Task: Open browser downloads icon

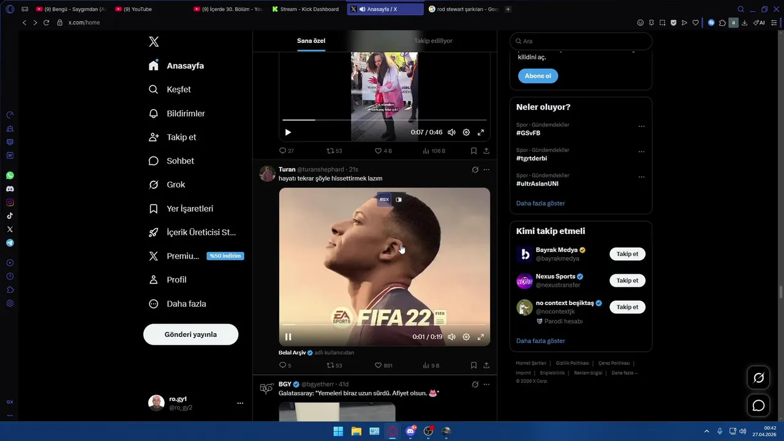Action: tap(744, 23)
